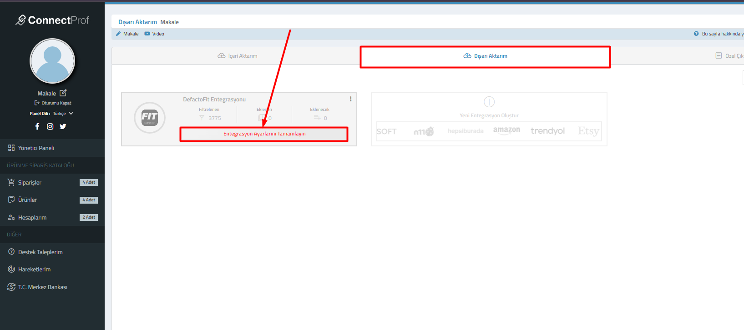Click the DefactoFit FIT logo

click(149, 117)
